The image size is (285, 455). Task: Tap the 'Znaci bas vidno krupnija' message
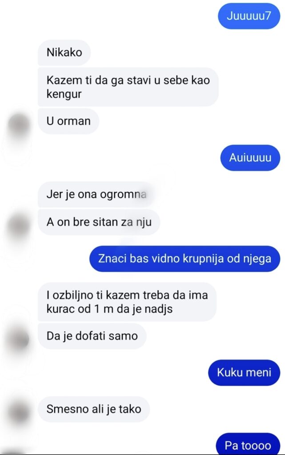[x=185, y=259]
